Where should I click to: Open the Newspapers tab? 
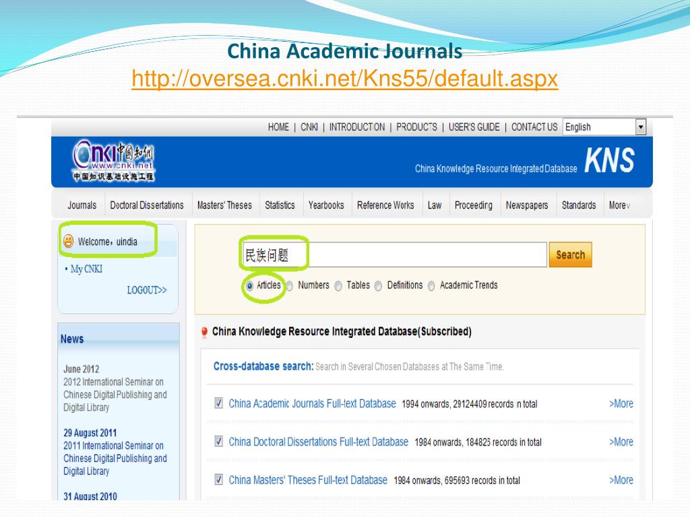point(527,205)
